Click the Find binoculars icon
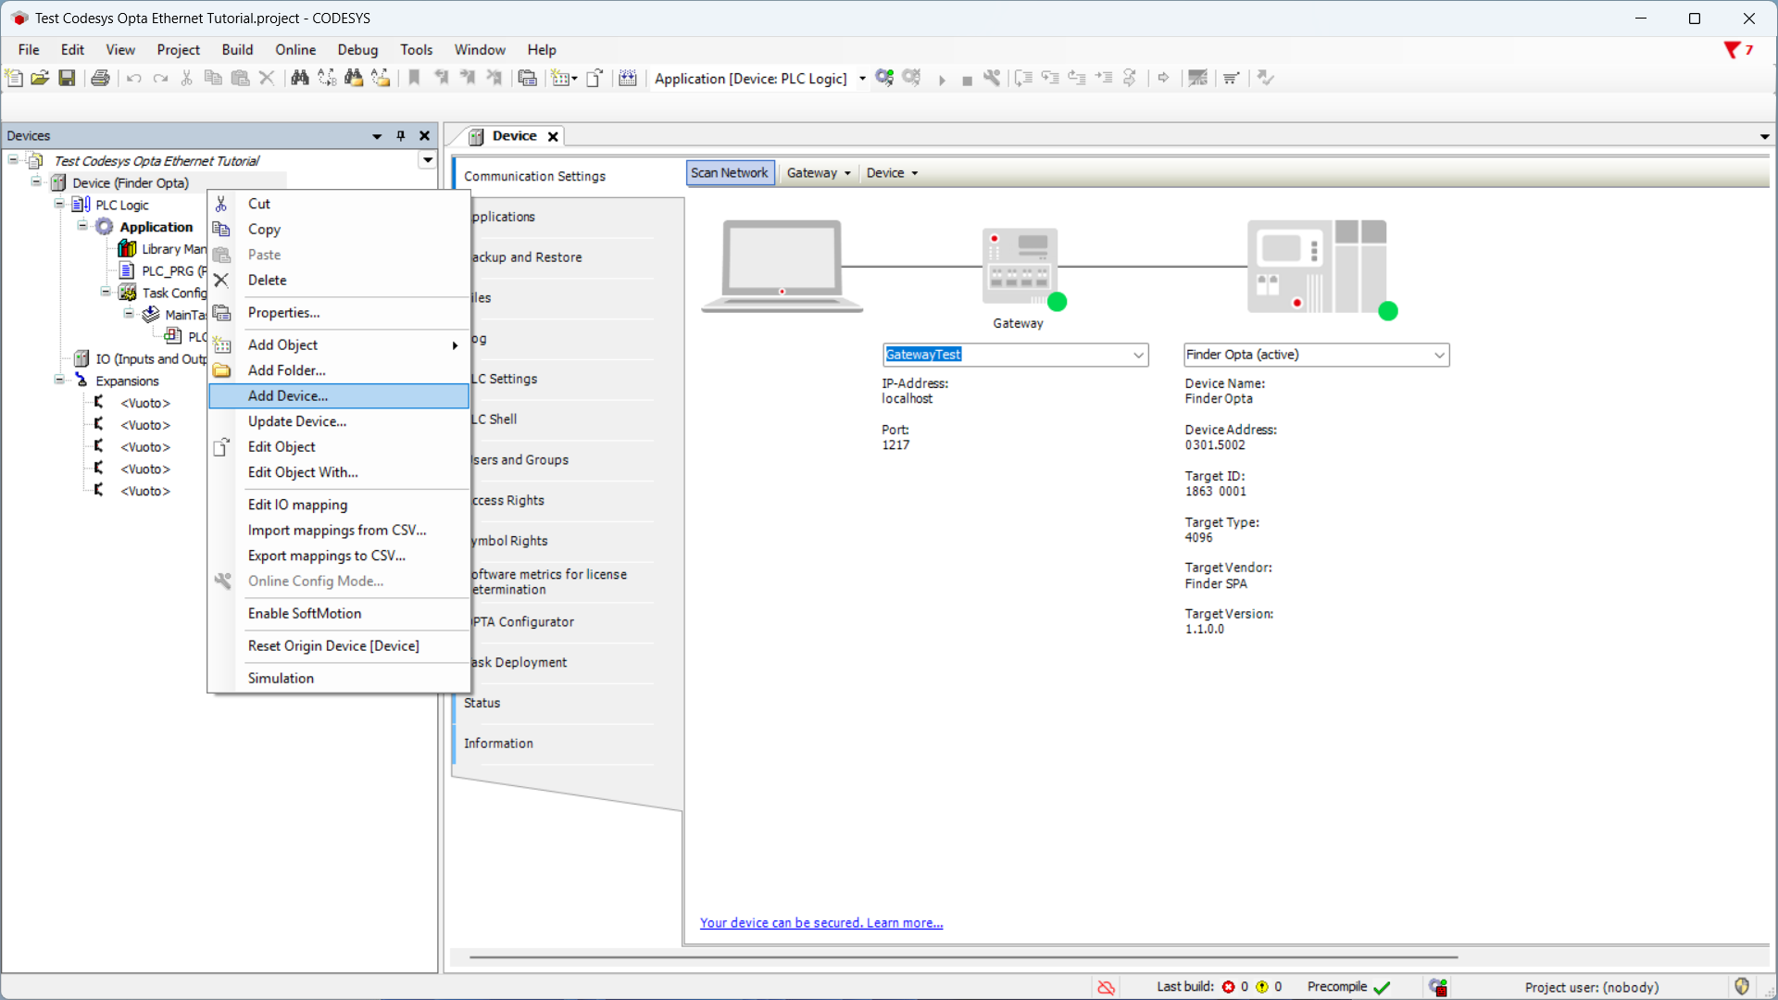This screenshot has height=1000, width=1778. point(299,79)
